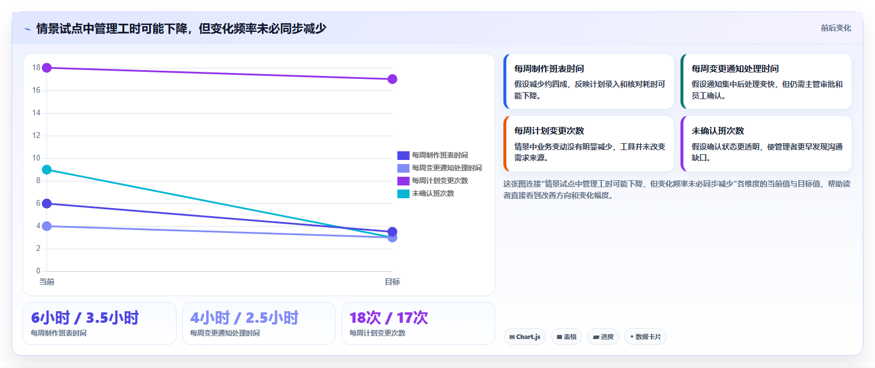Open the 每周计划变更次数 description card
Image resolution: width=875 pixels, height=368 pixels.
pos(589,144)
